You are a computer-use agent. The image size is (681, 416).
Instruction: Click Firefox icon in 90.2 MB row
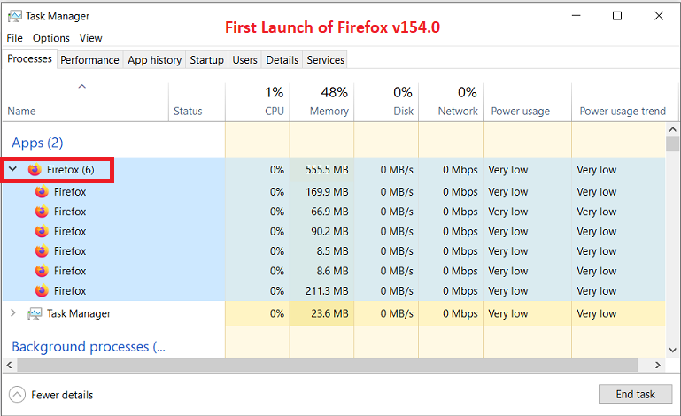point(42,231)
